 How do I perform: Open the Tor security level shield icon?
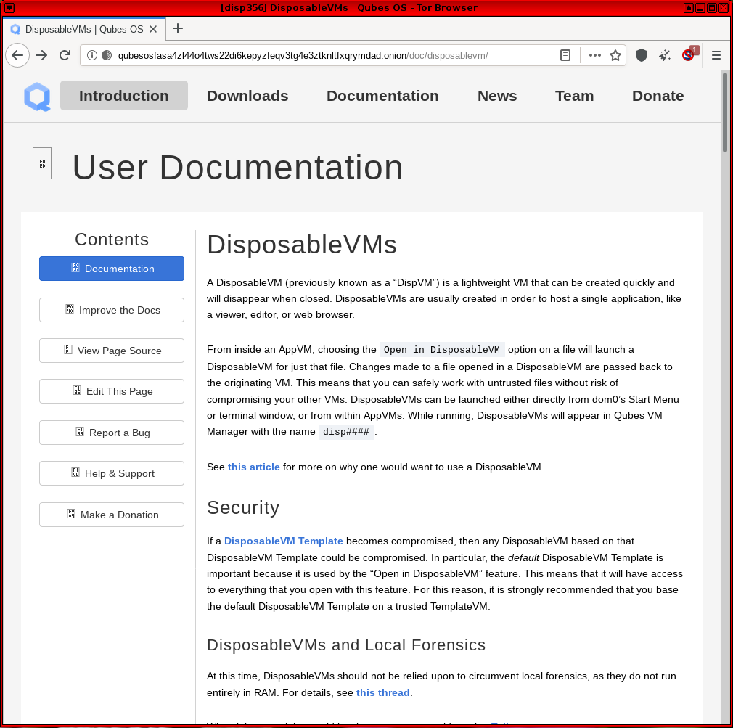tap(642, 55)
